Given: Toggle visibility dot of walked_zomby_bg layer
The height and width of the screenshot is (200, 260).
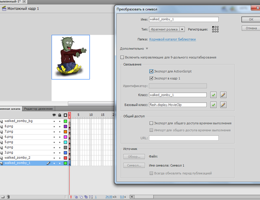Looking at the screenshot, I should (54, 121).
